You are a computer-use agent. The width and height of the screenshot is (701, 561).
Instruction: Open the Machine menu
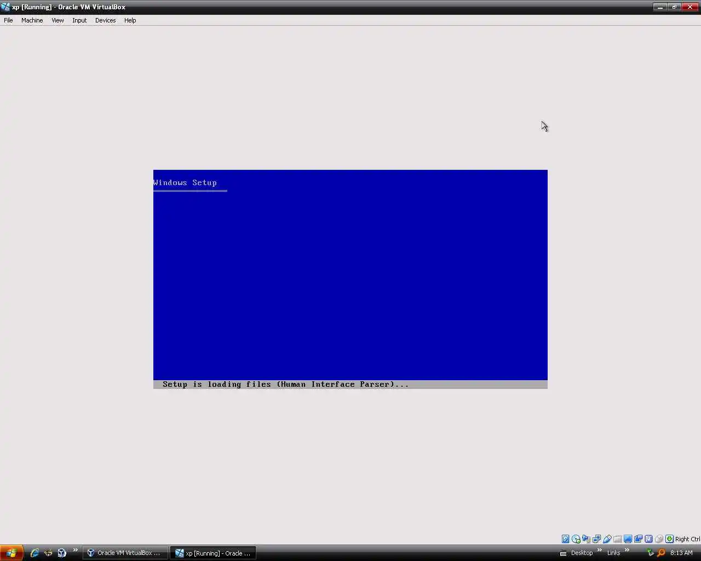pyautogui.click(x=32, y=20)
